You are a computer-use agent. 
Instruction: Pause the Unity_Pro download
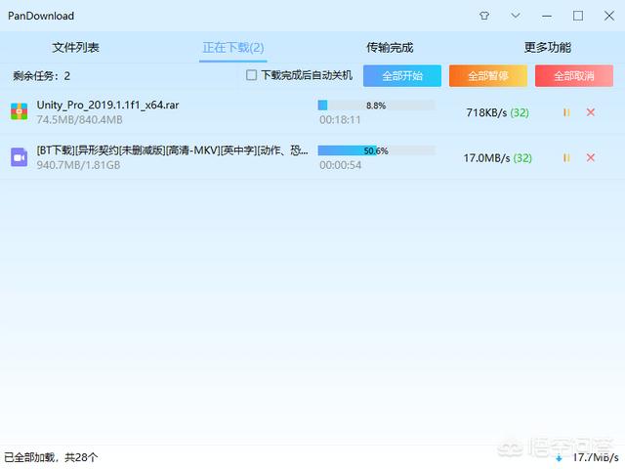566,112
